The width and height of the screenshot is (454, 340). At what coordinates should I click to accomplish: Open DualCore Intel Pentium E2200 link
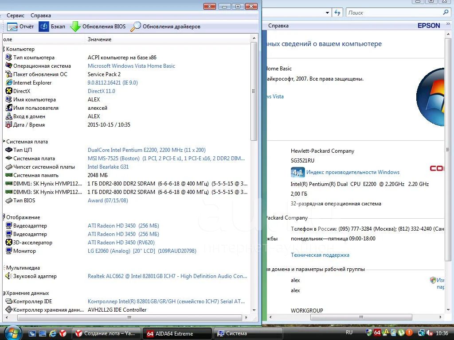tap(146, 150)
